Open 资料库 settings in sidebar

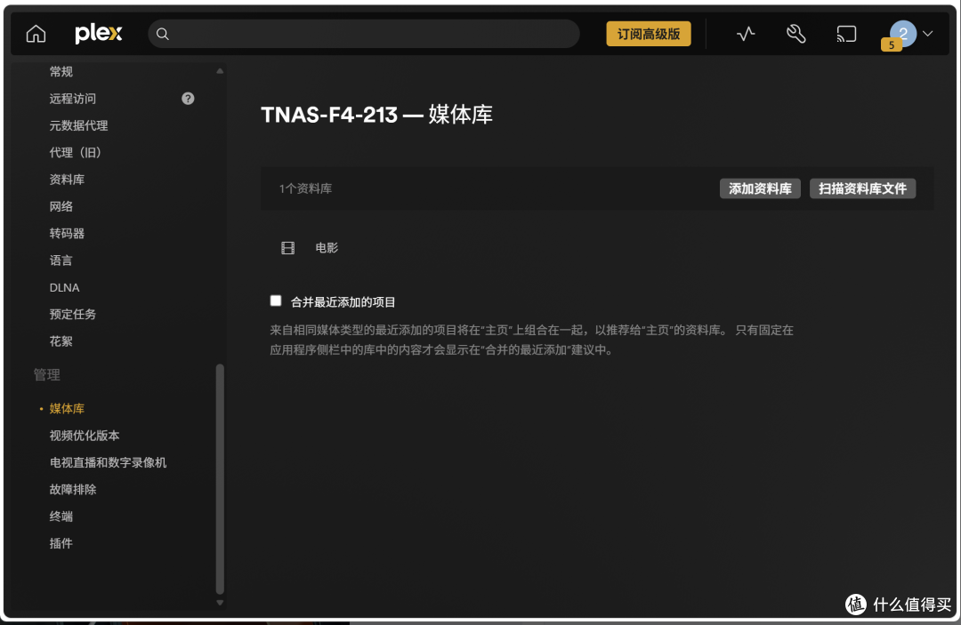point(67,180)
